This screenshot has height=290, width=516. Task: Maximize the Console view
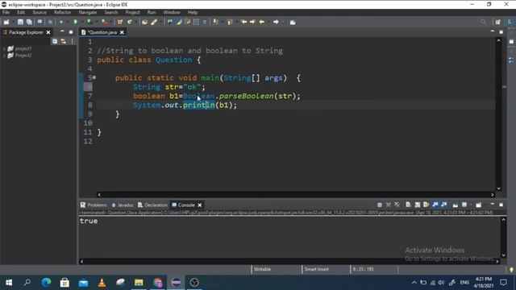pyautogui.click(x=501, y=205)
